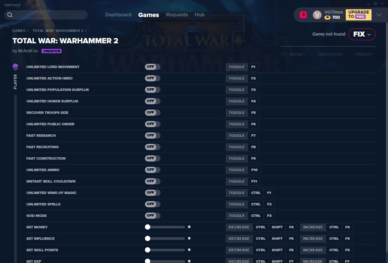Screen dimensions: 388x263
Task: Open the FIX dropdown button
Action: tap(362, 34)
